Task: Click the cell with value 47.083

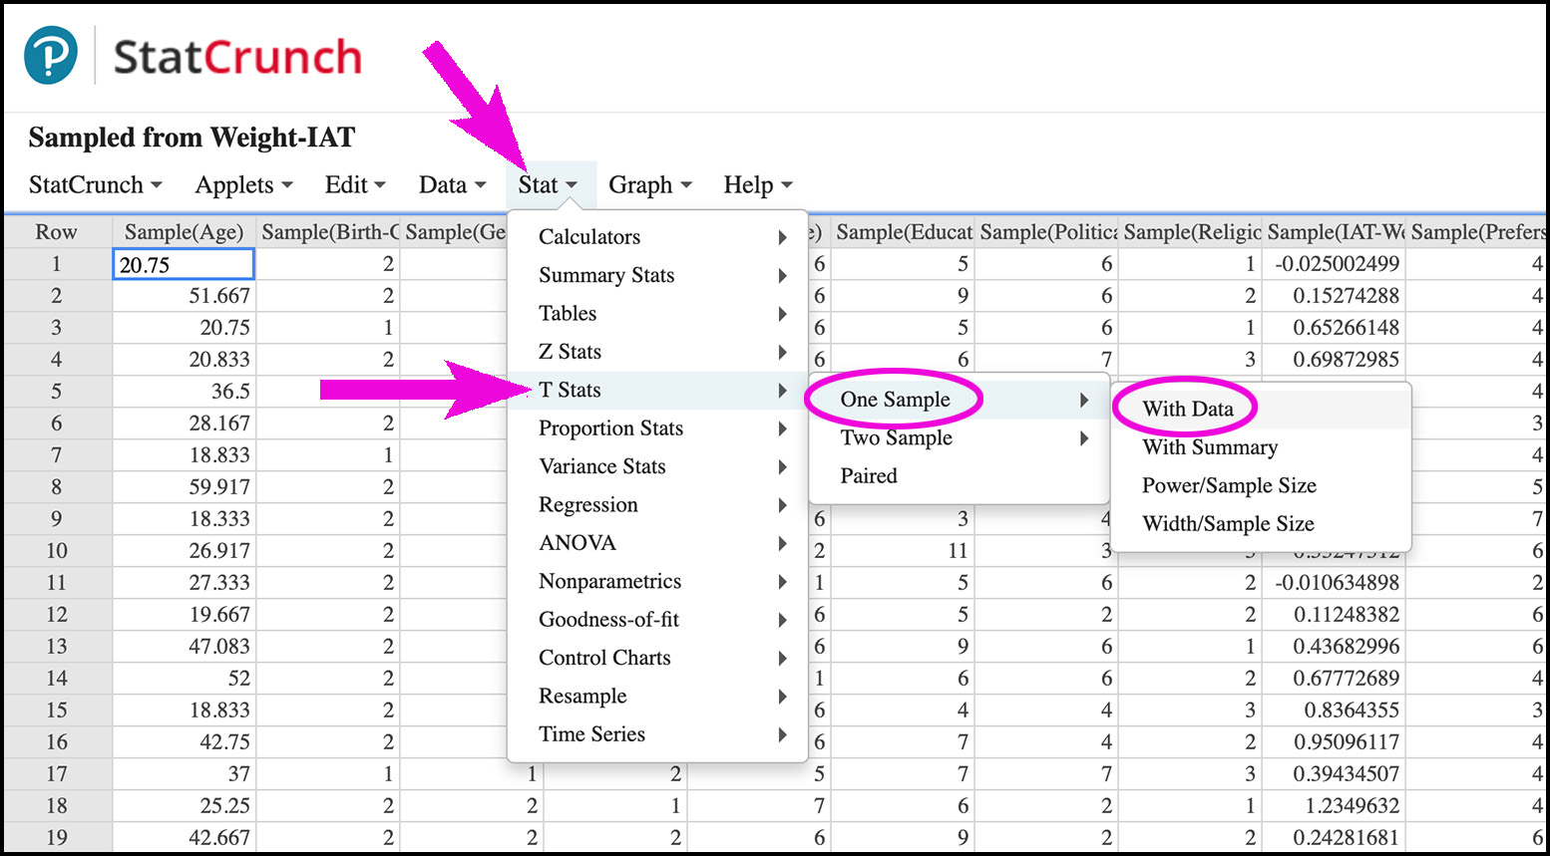Action: click(x=184, y=647)
